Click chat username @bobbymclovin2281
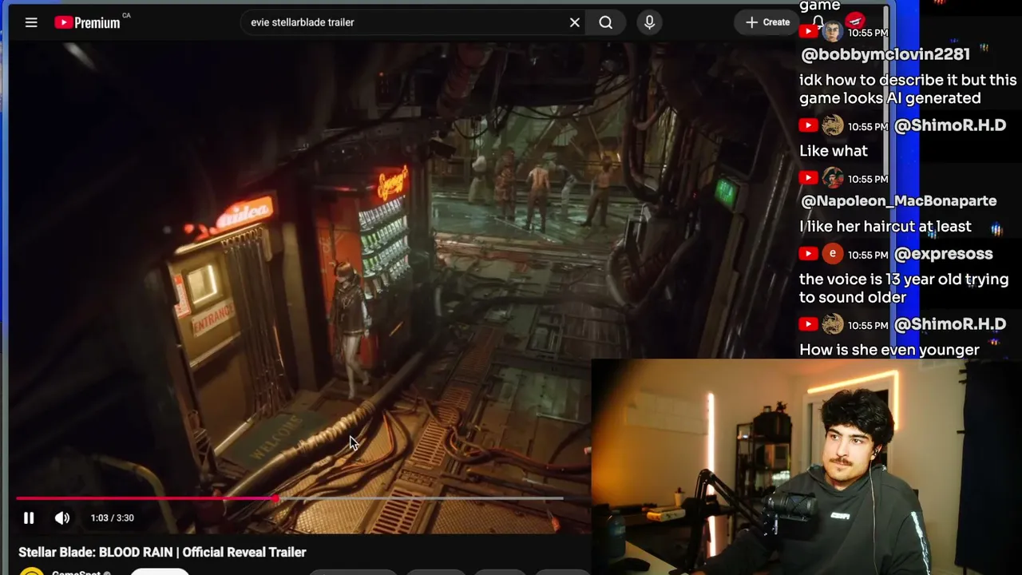The width and height of the screenshot is (1022, 575). 885,54
